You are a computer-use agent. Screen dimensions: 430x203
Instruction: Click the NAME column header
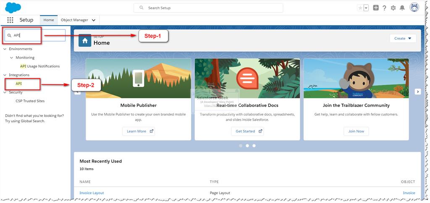pyautogui.click(x=85, y=182)
